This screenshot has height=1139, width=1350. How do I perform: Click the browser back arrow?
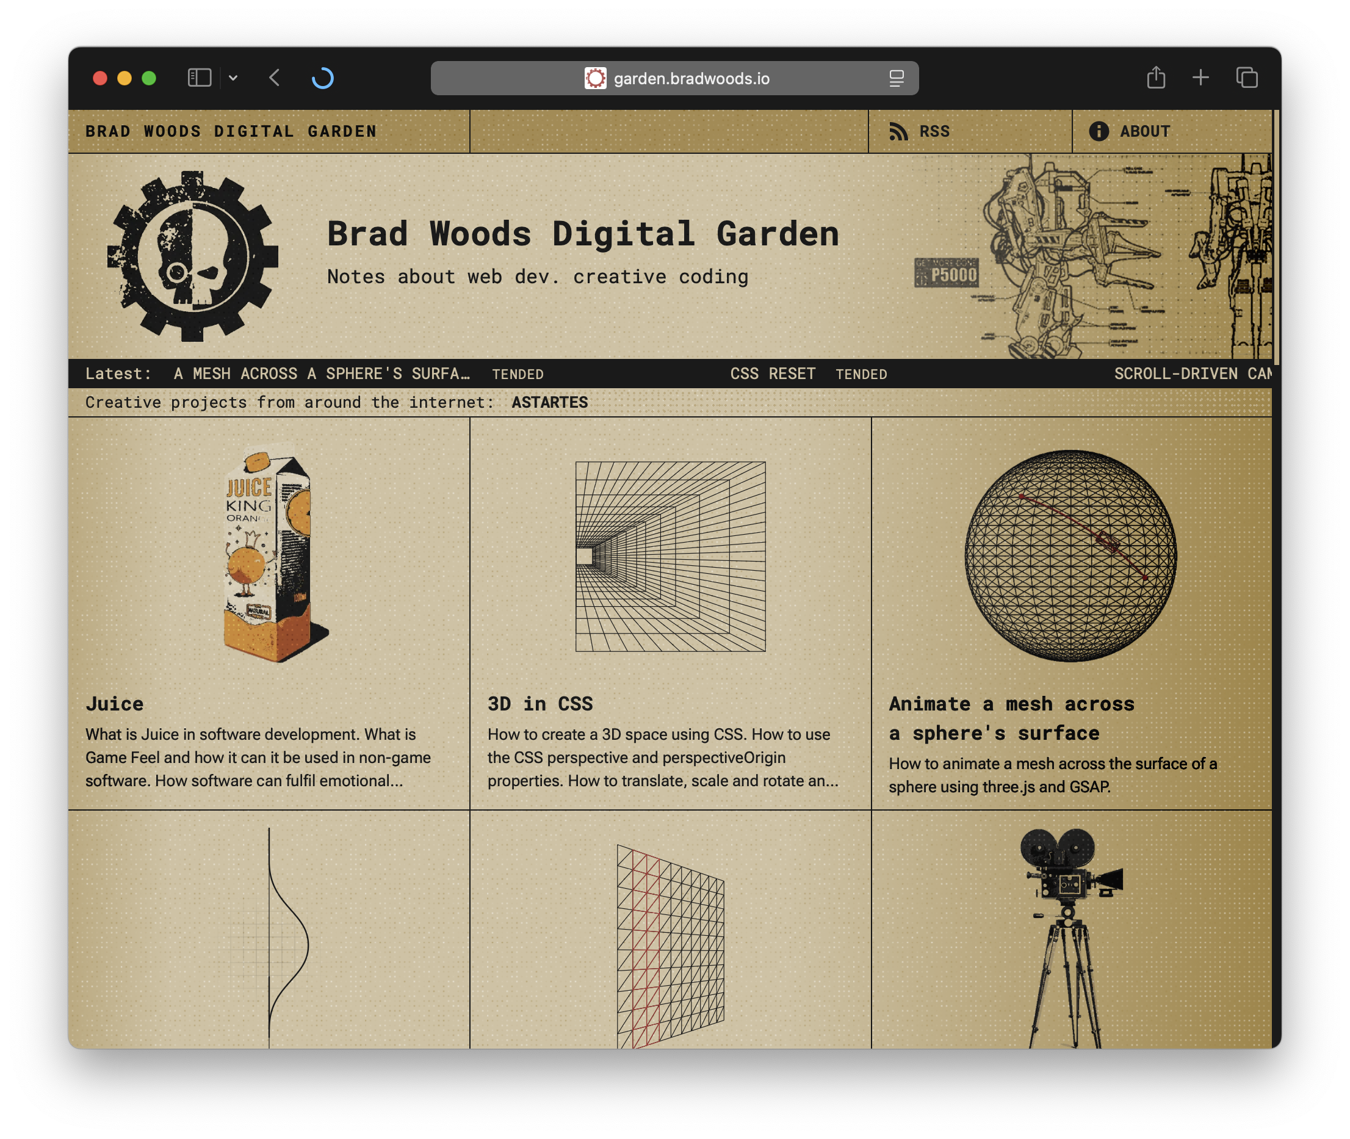click(274, 78)
